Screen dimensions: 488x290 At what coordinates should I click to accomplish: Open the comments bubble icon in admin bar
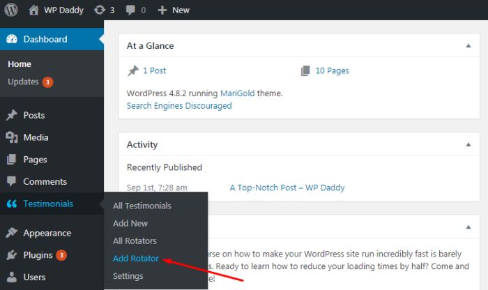130,10
